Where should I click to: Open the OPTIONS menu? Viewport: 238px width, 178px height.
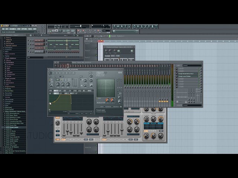pyautogui.click(x=24, y=29)
